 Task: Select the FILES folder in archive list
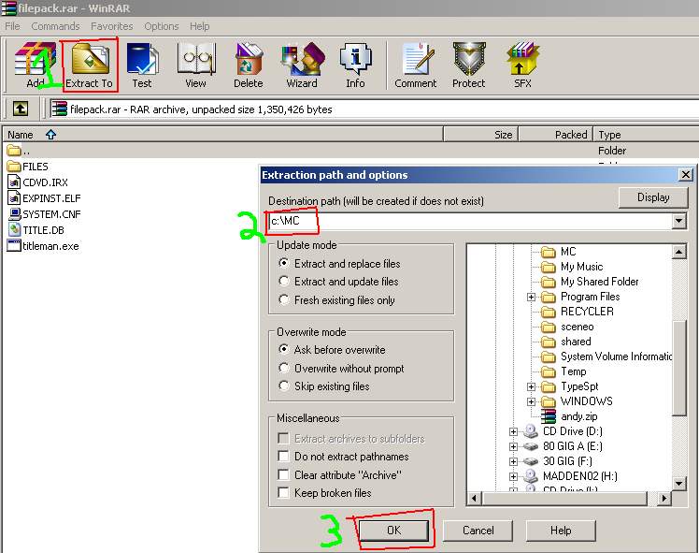point(28,167)
